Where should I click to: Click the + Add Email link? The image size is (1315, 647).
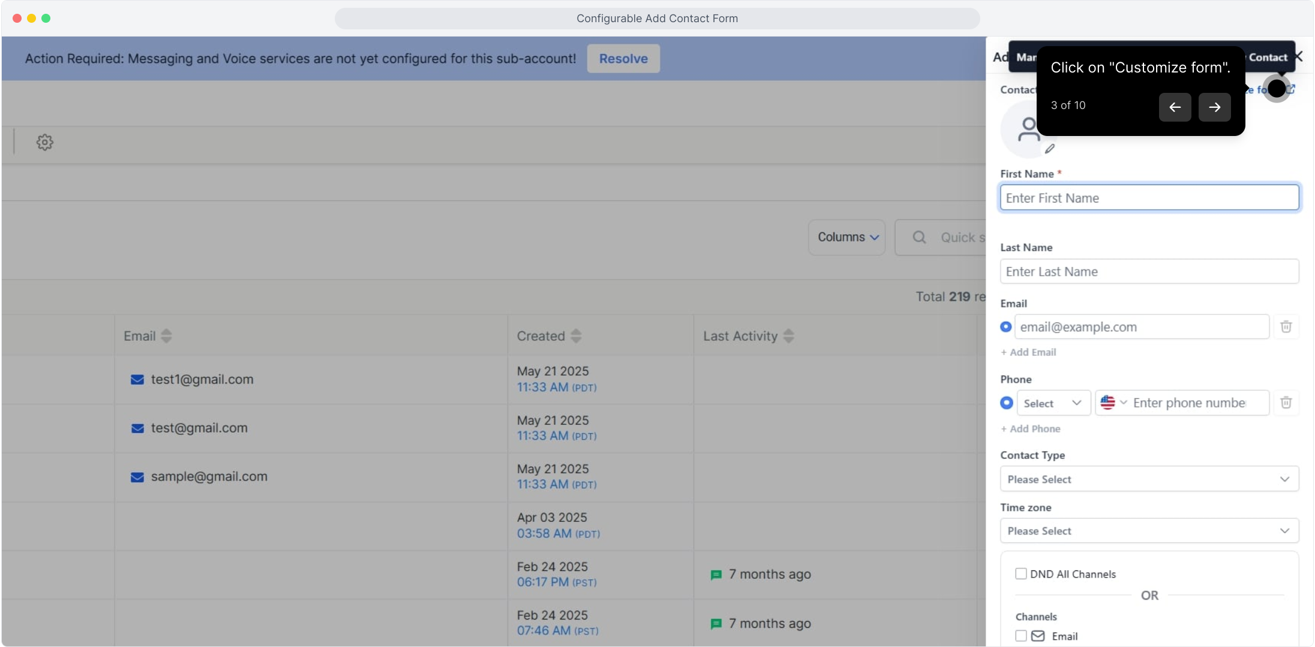tap(1028, 352)
